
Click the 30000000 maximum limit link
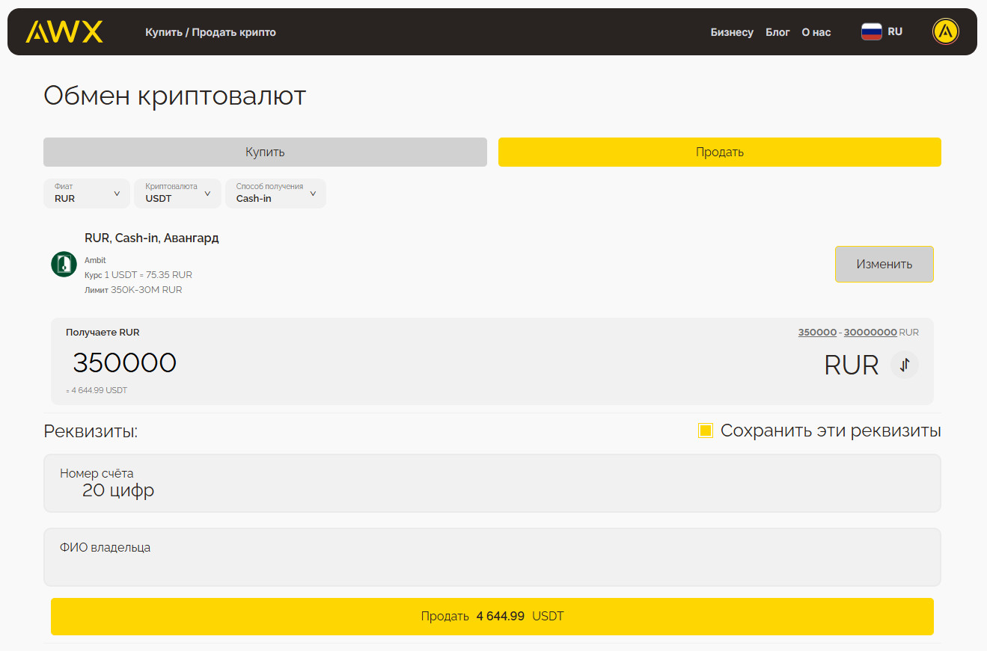(x=870, y=333)
